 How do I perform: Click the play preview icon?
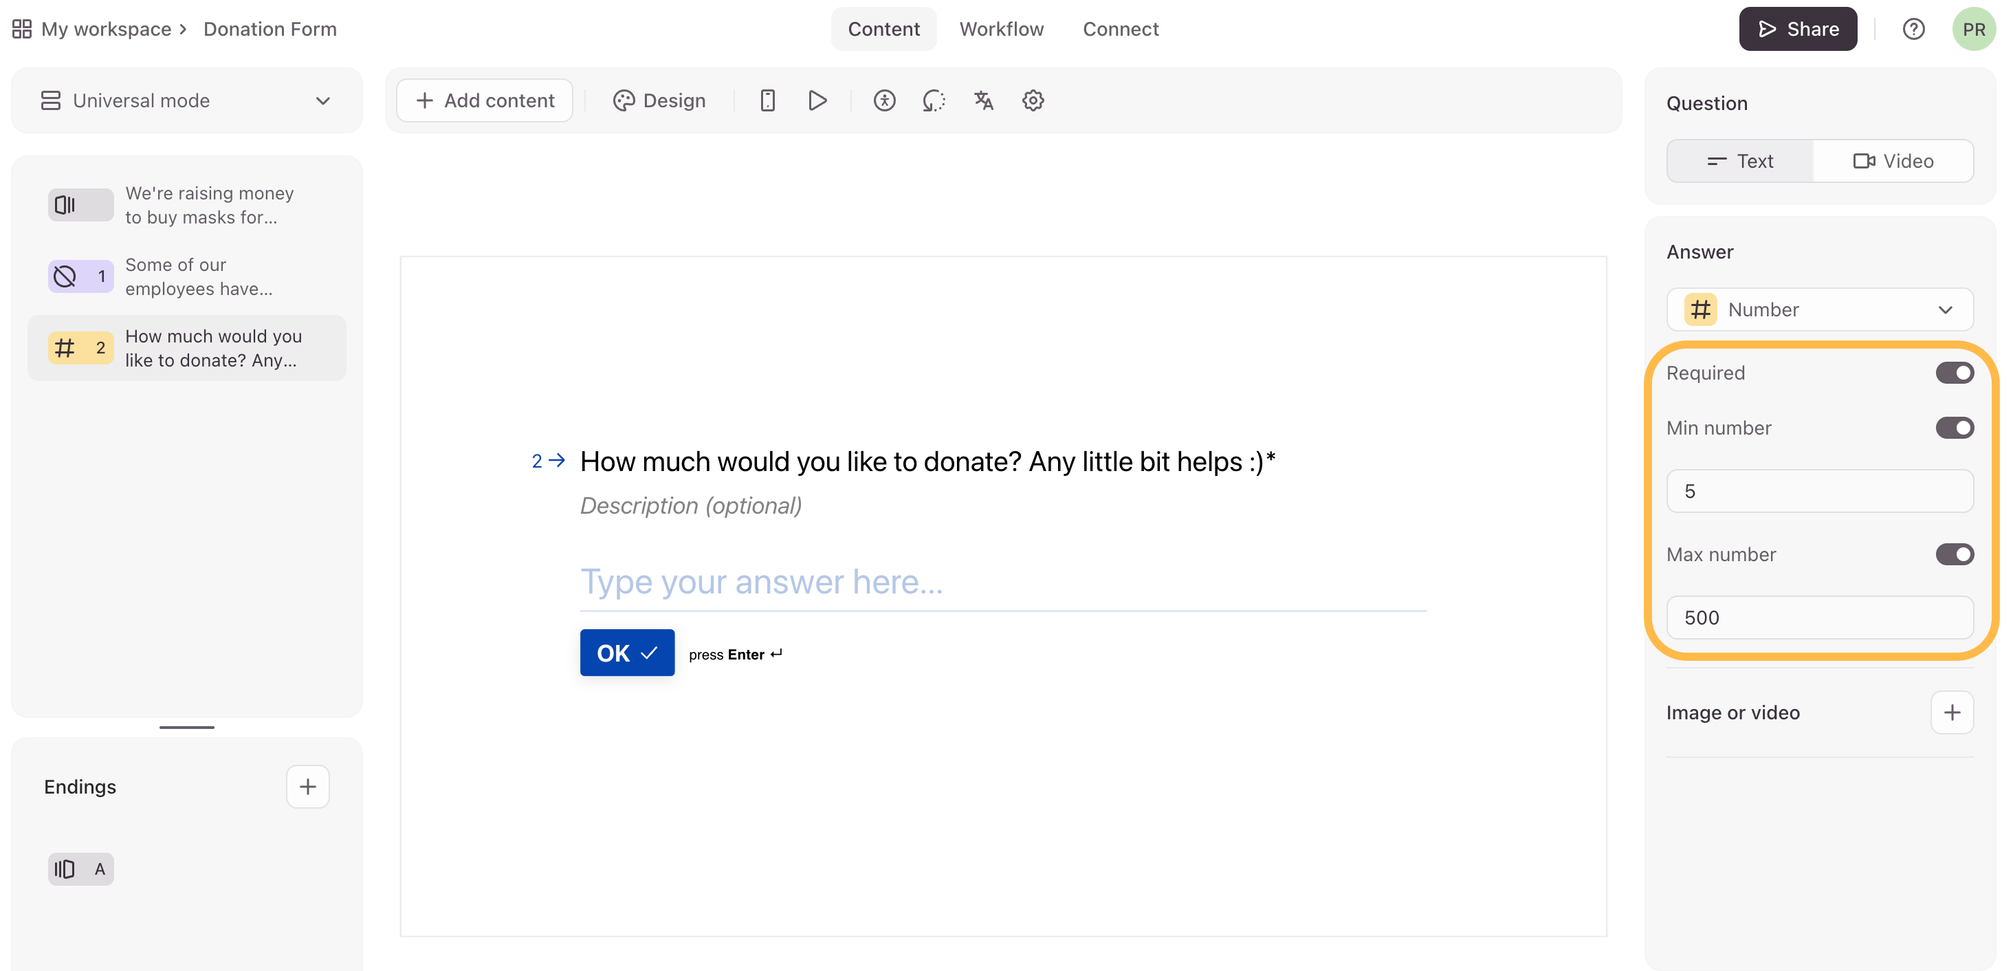point(817,100)
